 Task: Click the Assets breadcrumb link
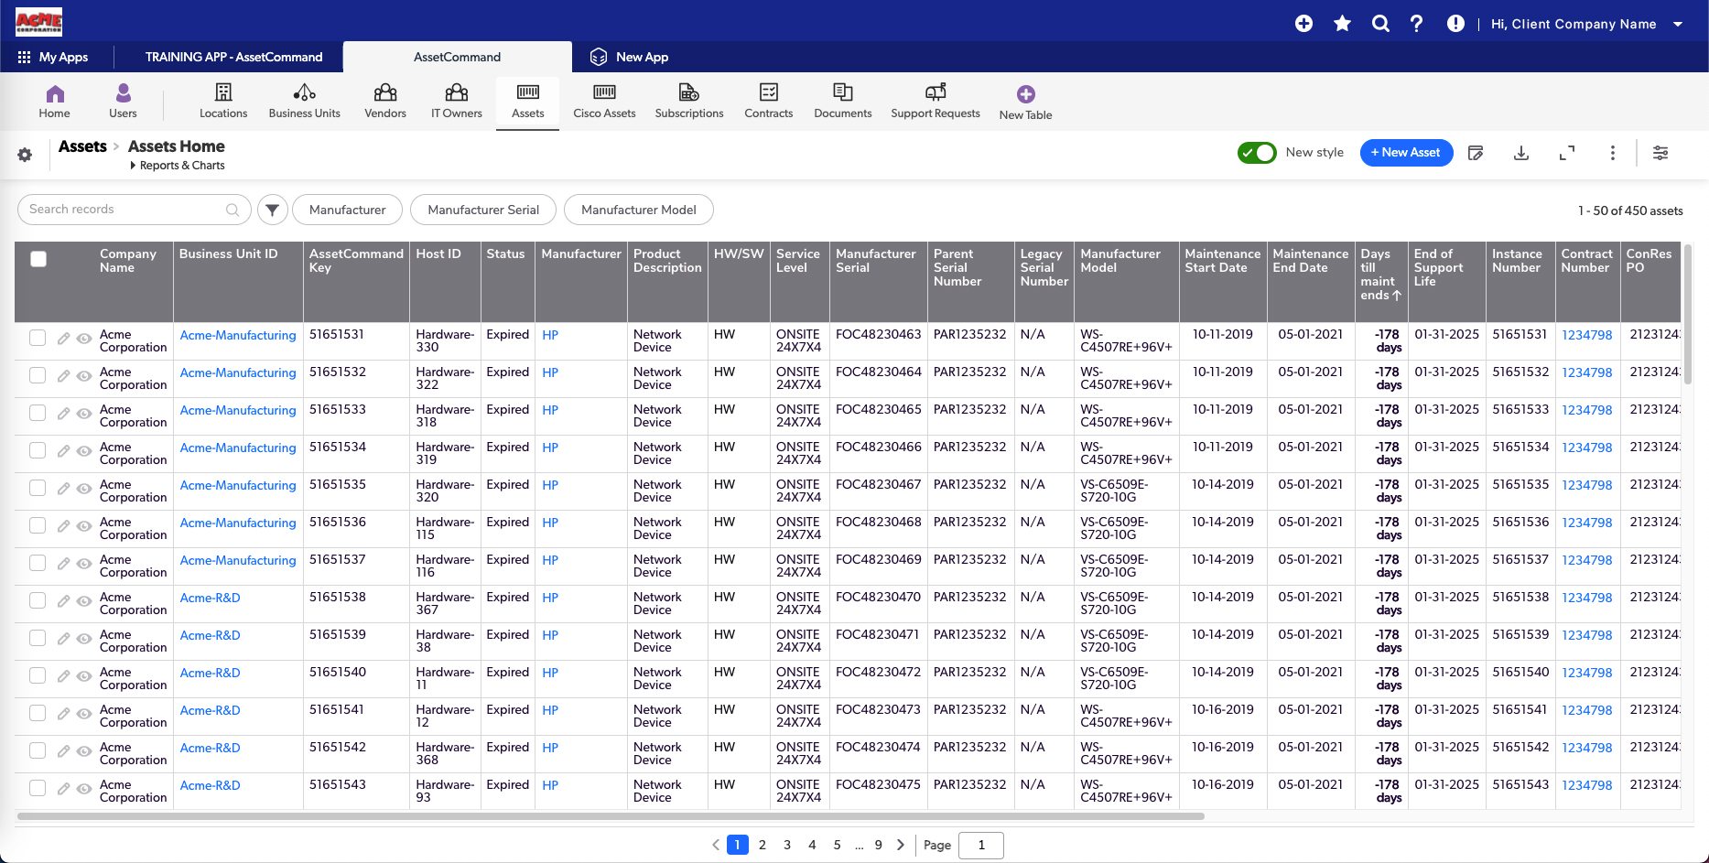(82, 146)
